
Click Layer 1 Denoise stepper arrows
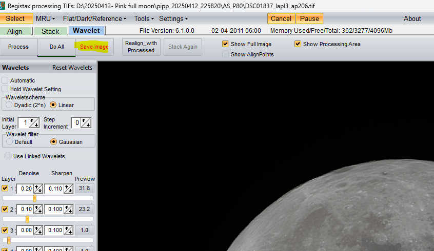pyautogui.click(x=38, y=189)
